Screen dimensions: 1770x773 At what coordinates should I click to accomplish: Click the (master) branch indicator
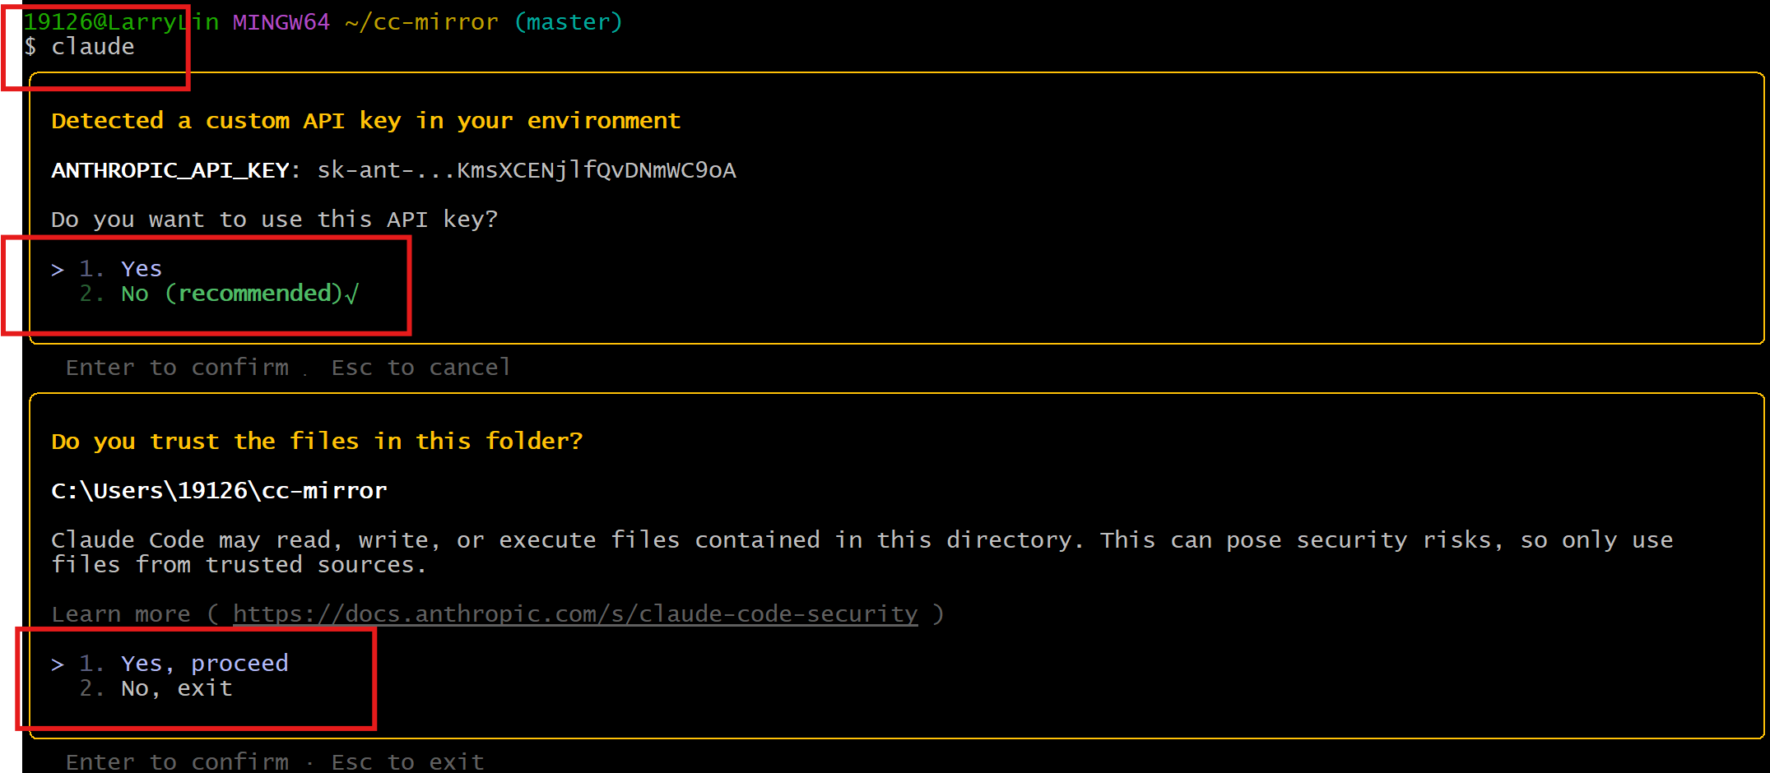pyautogui.click(x=569, y=22)
